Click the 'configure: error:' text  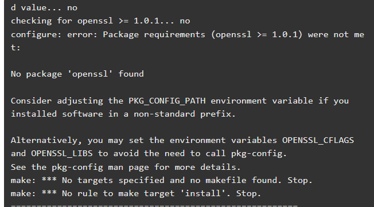coord(54,35)
